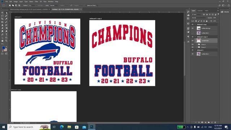Open the layer blend mode Normal dropdown
The height and width of the screenshot is (130, 231).
(199, 18)
